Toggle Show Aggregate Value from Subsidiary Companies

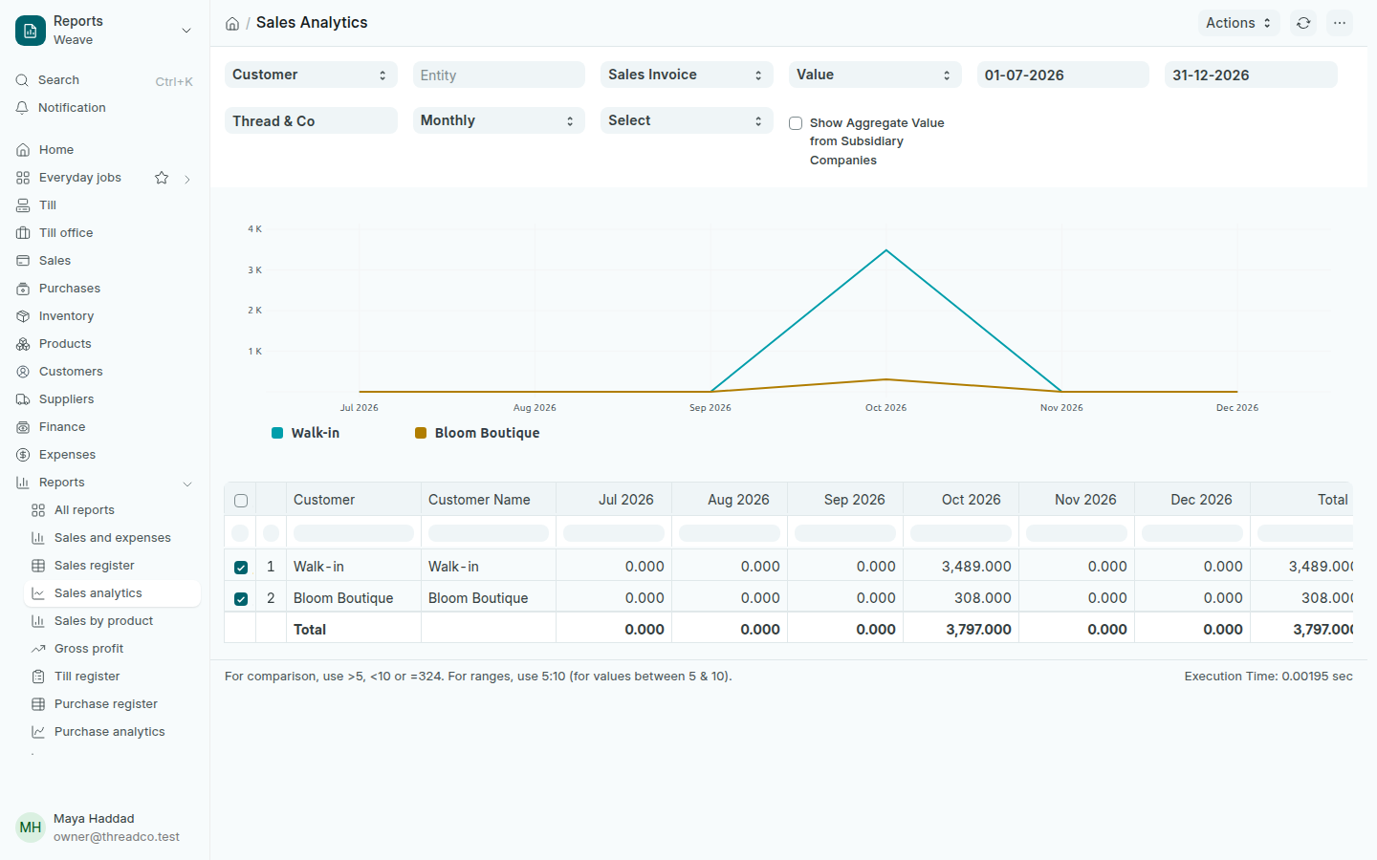pyautogui.click(x=796, y=123)
